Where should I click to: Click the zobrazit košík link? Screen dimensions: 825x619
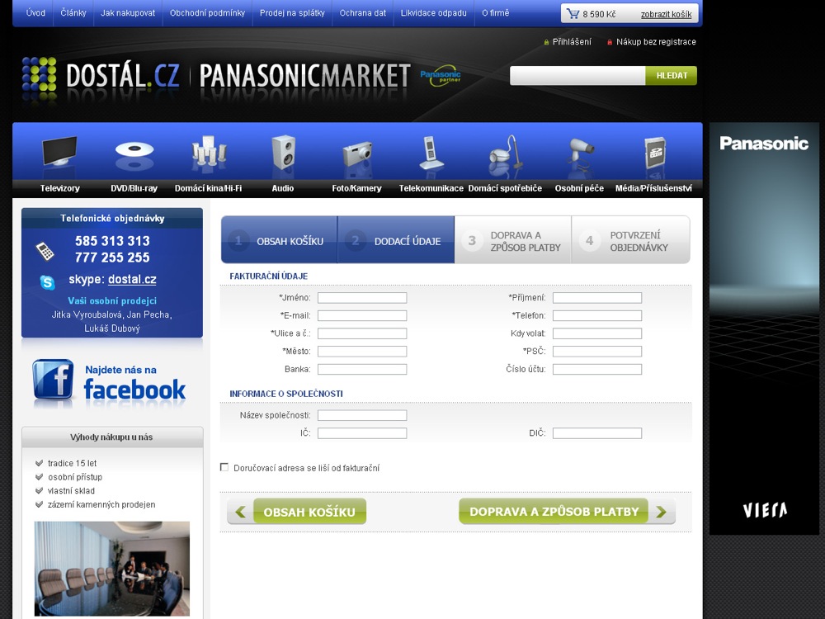pos(667,15)
